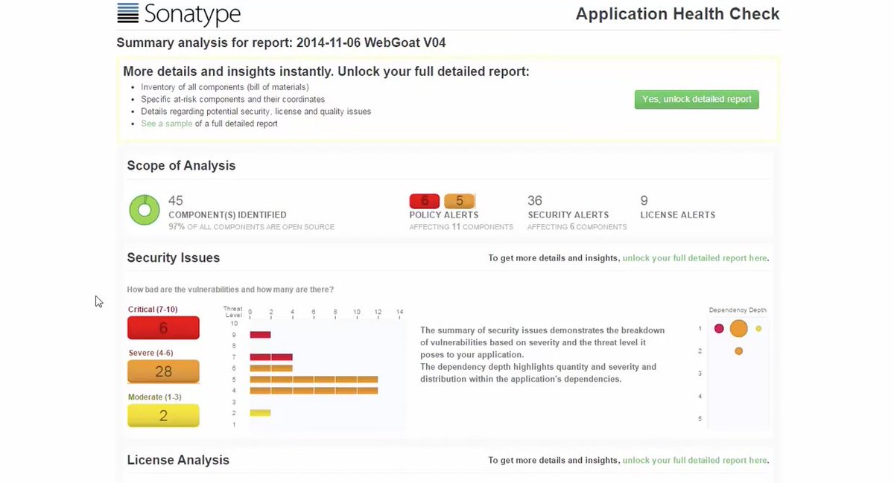This screenshot has width=894, height=483.
Task: Click the threat level 9 red bar
Action: [x=260, y=335]
